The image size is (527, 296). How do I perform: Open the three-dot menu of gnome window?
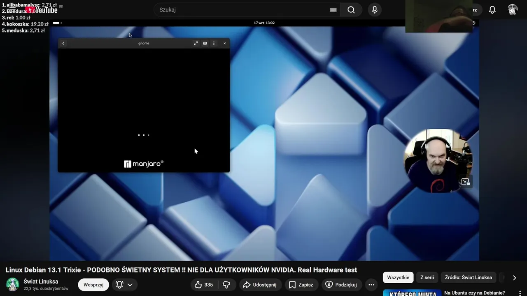click(x=214, y=43)
